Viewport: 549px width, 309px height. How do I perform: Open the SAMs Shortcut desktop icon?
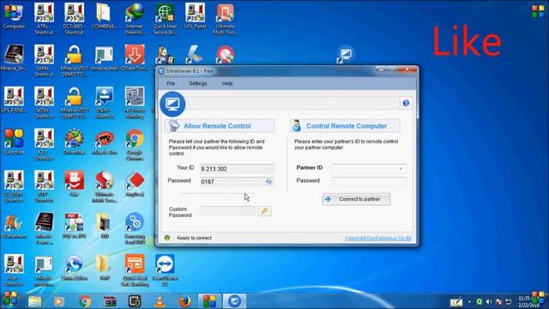tap(44, 61)
